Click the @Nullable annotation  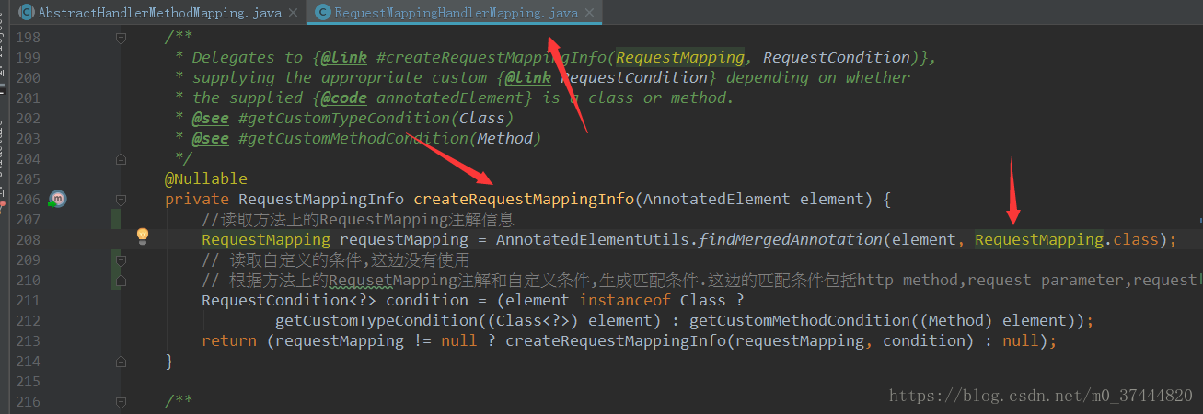click(206, 178)
